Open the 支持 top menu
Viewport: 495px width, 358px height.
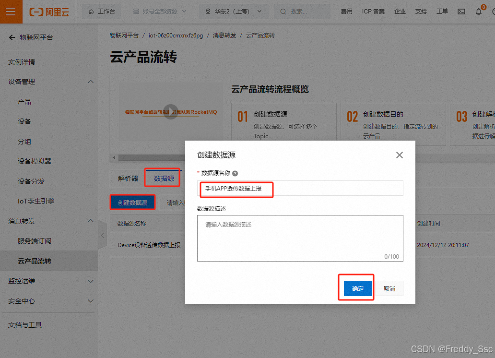[421, 12]
